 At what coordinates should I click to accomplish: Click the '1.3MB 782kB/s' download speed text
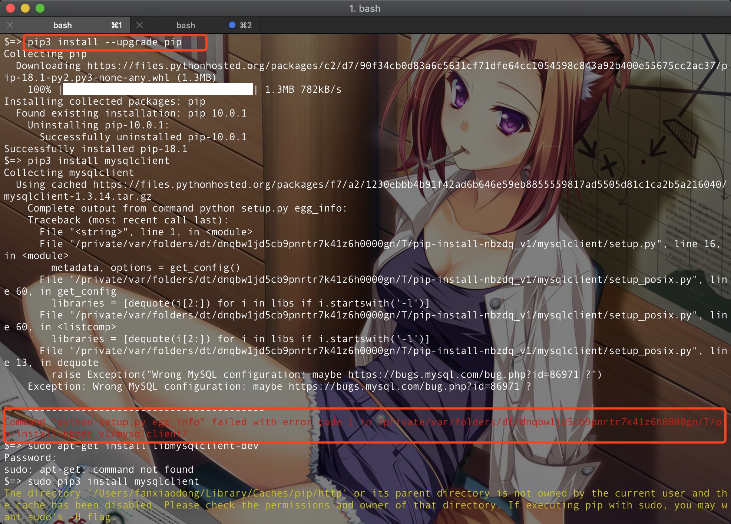pos(303,89)
